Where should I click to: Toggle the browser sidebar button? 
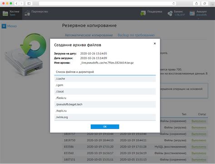tap(29, 3)
